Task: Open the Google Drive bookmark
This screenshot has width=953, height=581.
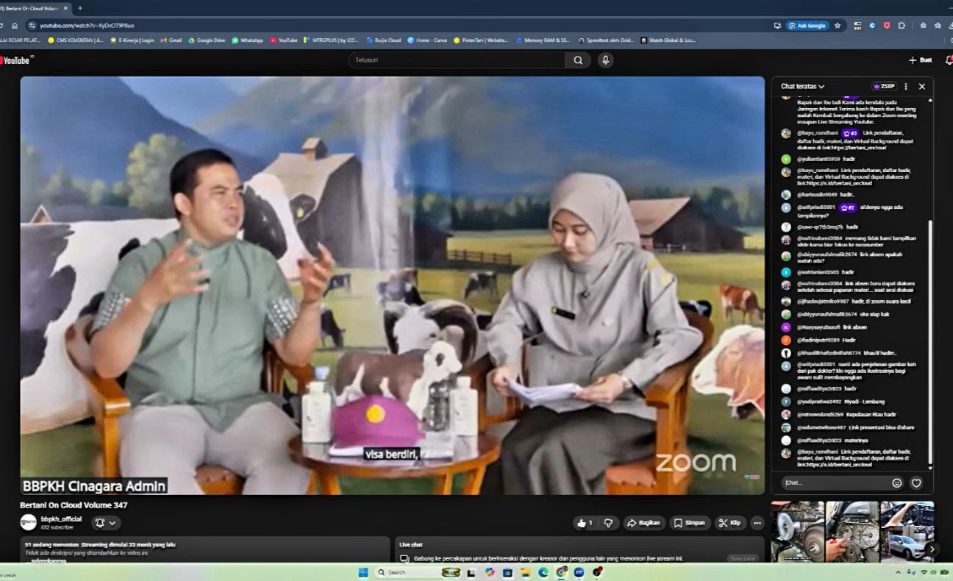Action: (207, 40)
